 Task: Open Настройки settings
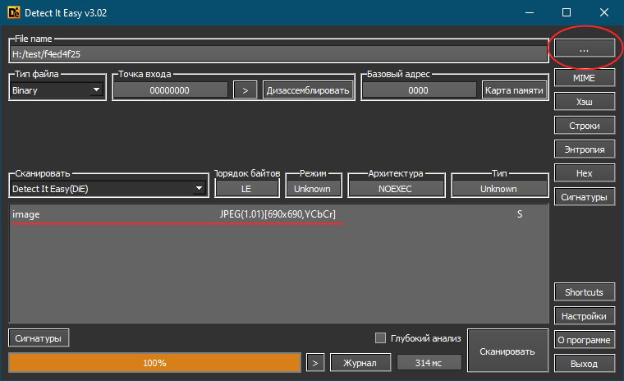click(x=585, y=316)
